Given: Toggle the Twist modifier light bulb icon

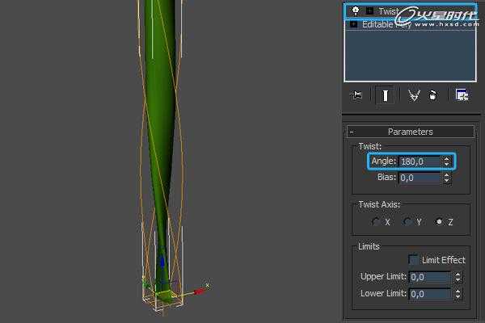Looking at the screenshot, I should point(356,11).
